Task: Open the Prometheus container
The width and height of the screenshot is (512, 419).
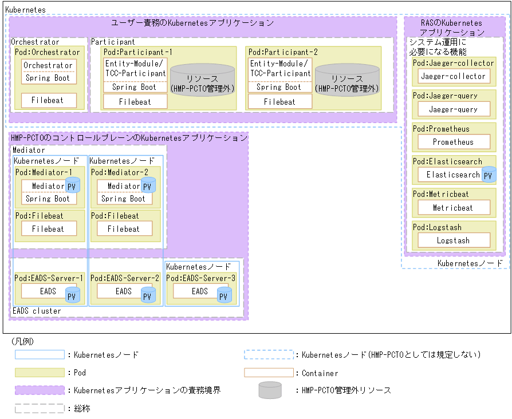Action: pyautogui.click(x=453, y=141)
